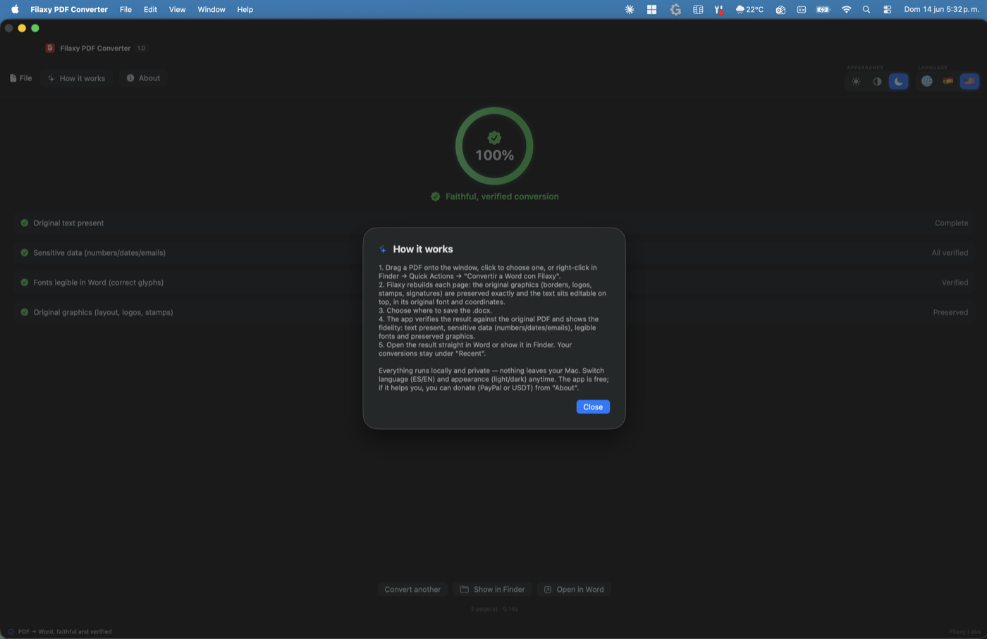Image resolution: width=987 pixels, height=639 pixels.
Task: Open the Help menu
Action: coord(245,10)
